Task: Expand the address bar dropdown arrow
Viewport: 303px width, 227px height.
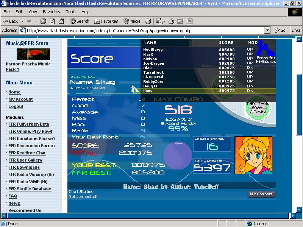Action: click(267, 30)
